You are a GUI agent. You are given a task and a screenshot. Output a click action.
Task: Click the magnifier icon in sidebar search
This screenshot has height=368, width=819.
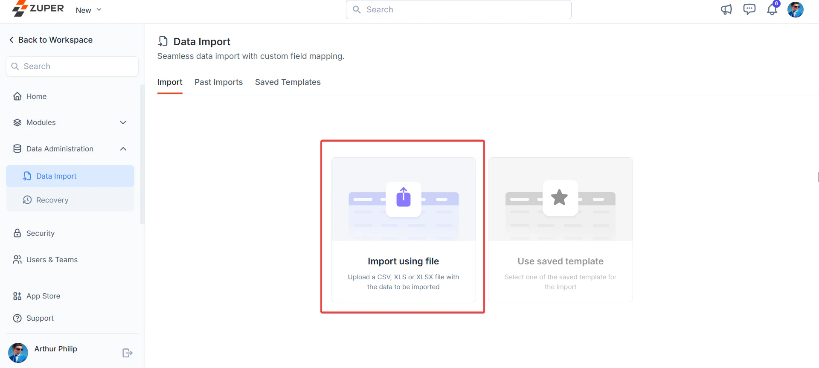(x=15, y=66)
